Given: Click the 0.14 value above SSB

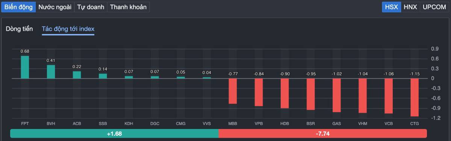Looking at the screenshot, I should point(103,69).
